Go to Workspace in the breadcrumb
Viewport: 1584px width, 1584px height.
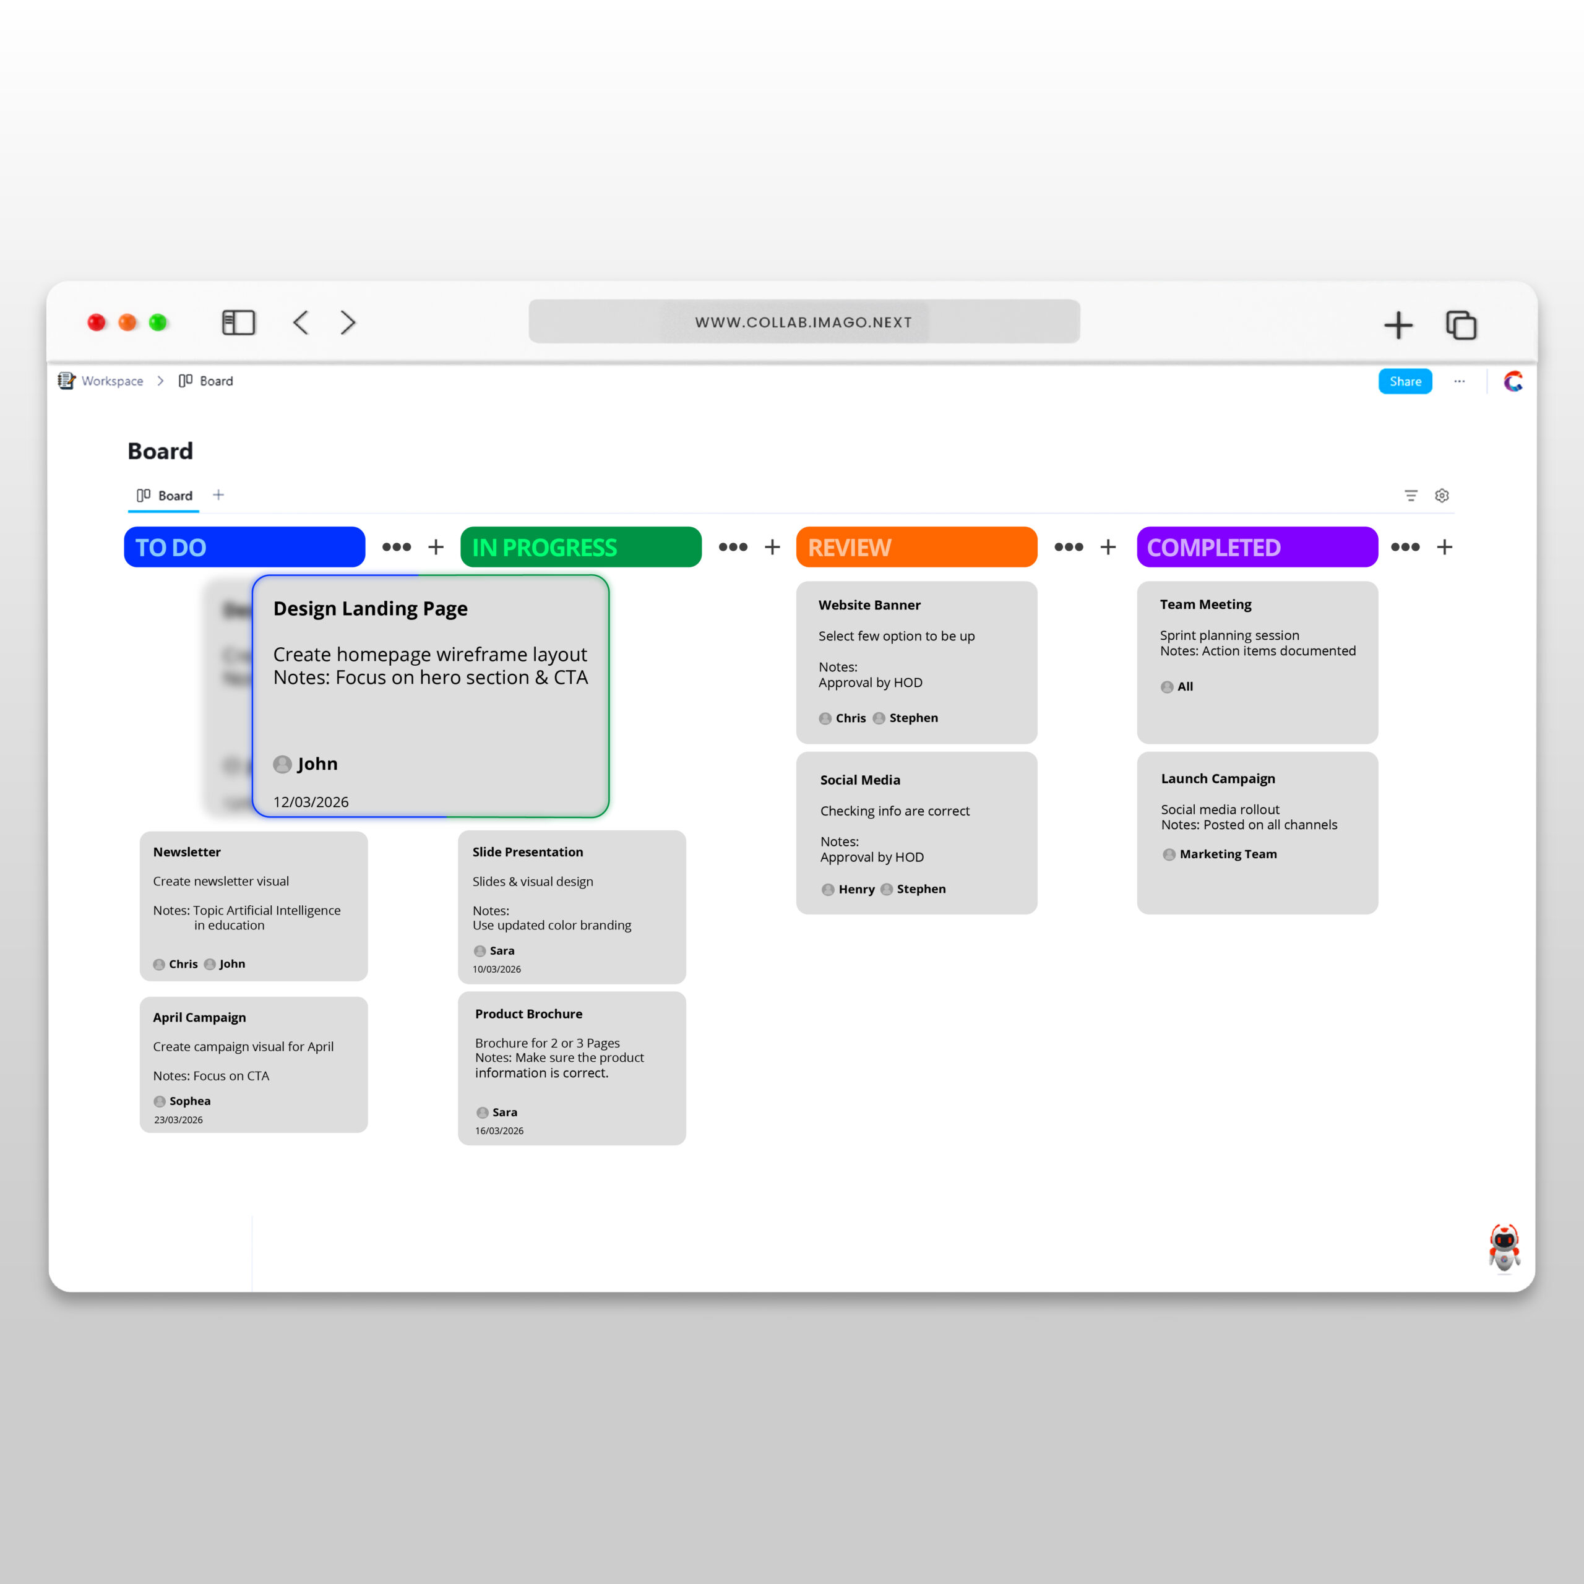pyautogui.click(x=111, y=381)
